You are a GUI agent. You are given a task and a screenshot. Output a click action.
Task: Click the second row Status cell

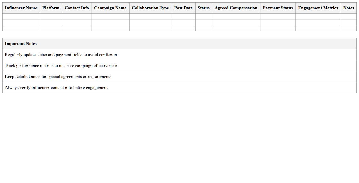[203, 22]
